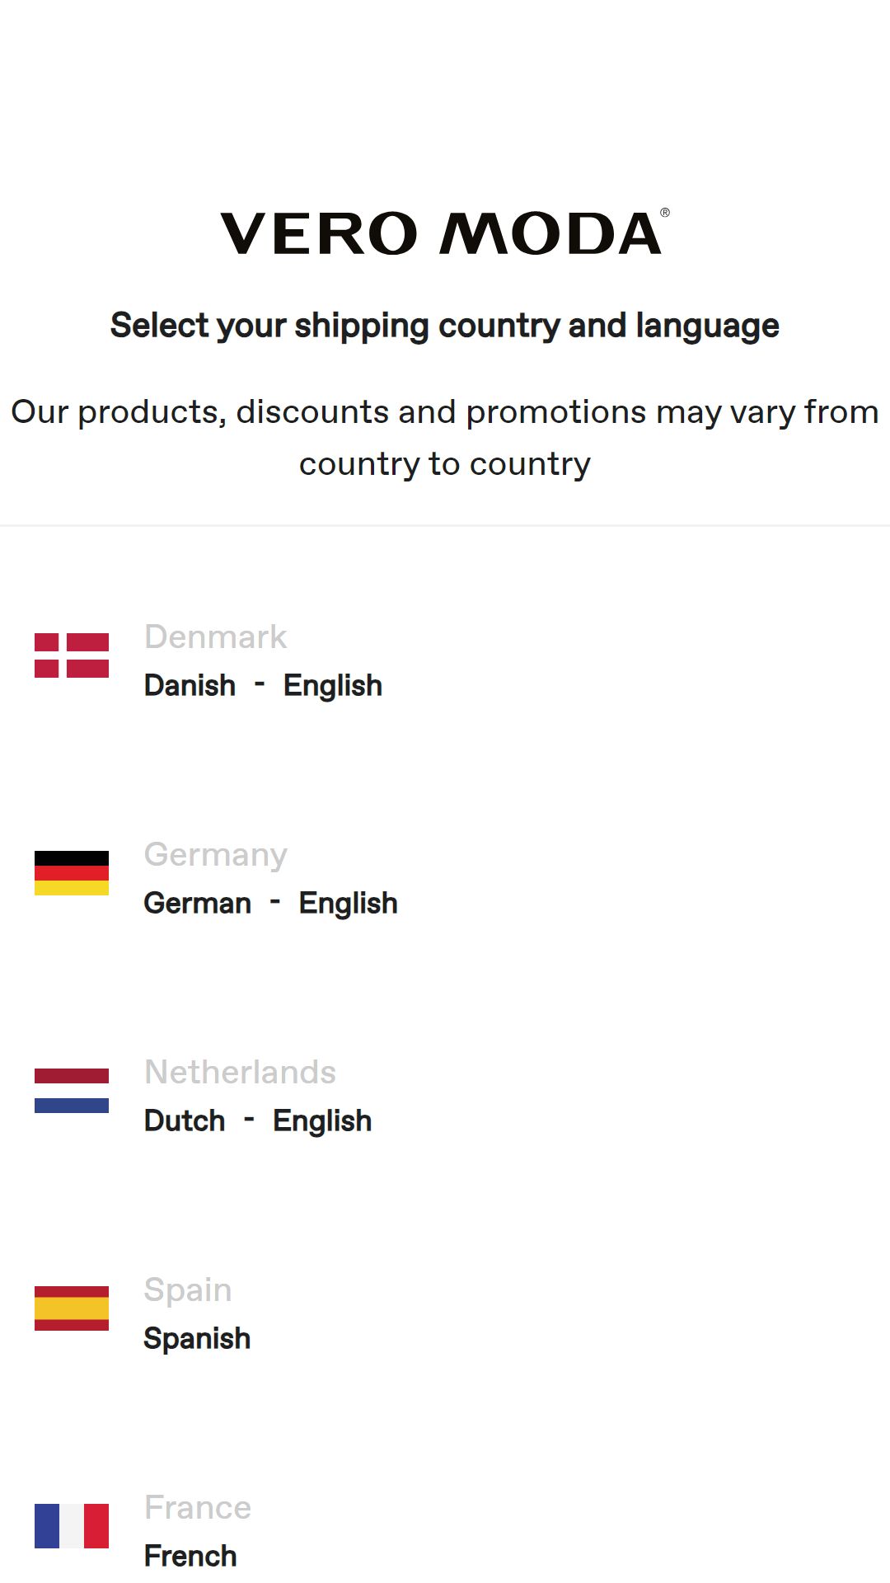Click the Spain flag icon
This screenshot has width=890, height=1583.
[x=72, y=1308]
